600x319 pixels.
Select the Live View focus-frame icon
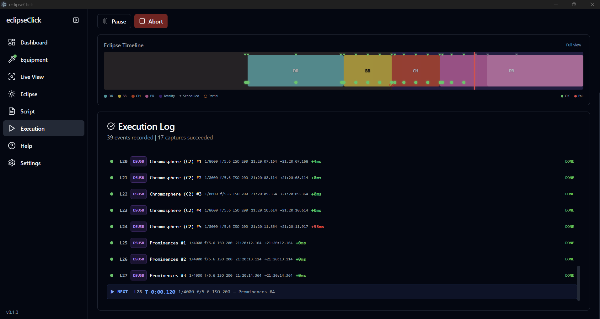[x=12, y=76]
